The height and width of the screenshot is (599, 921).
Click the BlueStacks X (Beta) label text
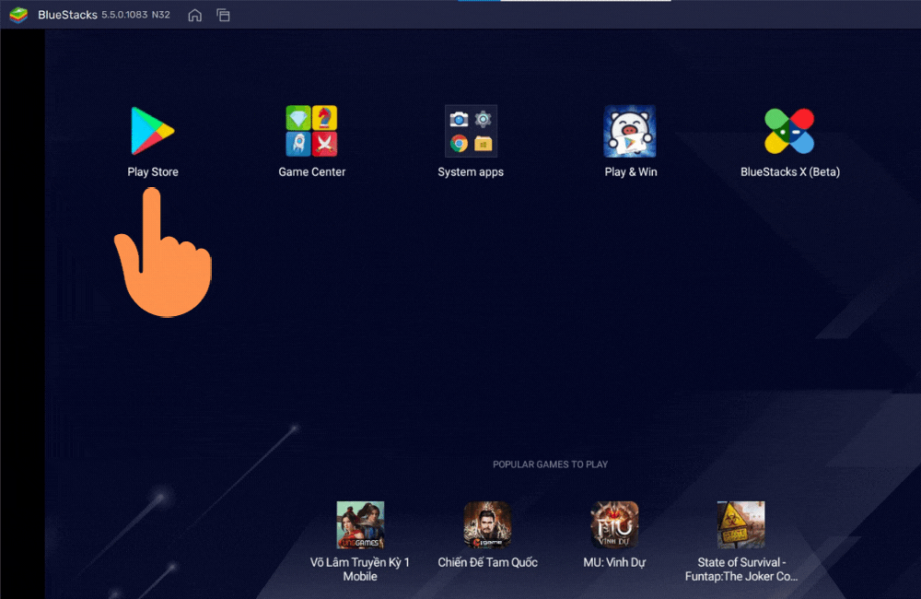790,171
